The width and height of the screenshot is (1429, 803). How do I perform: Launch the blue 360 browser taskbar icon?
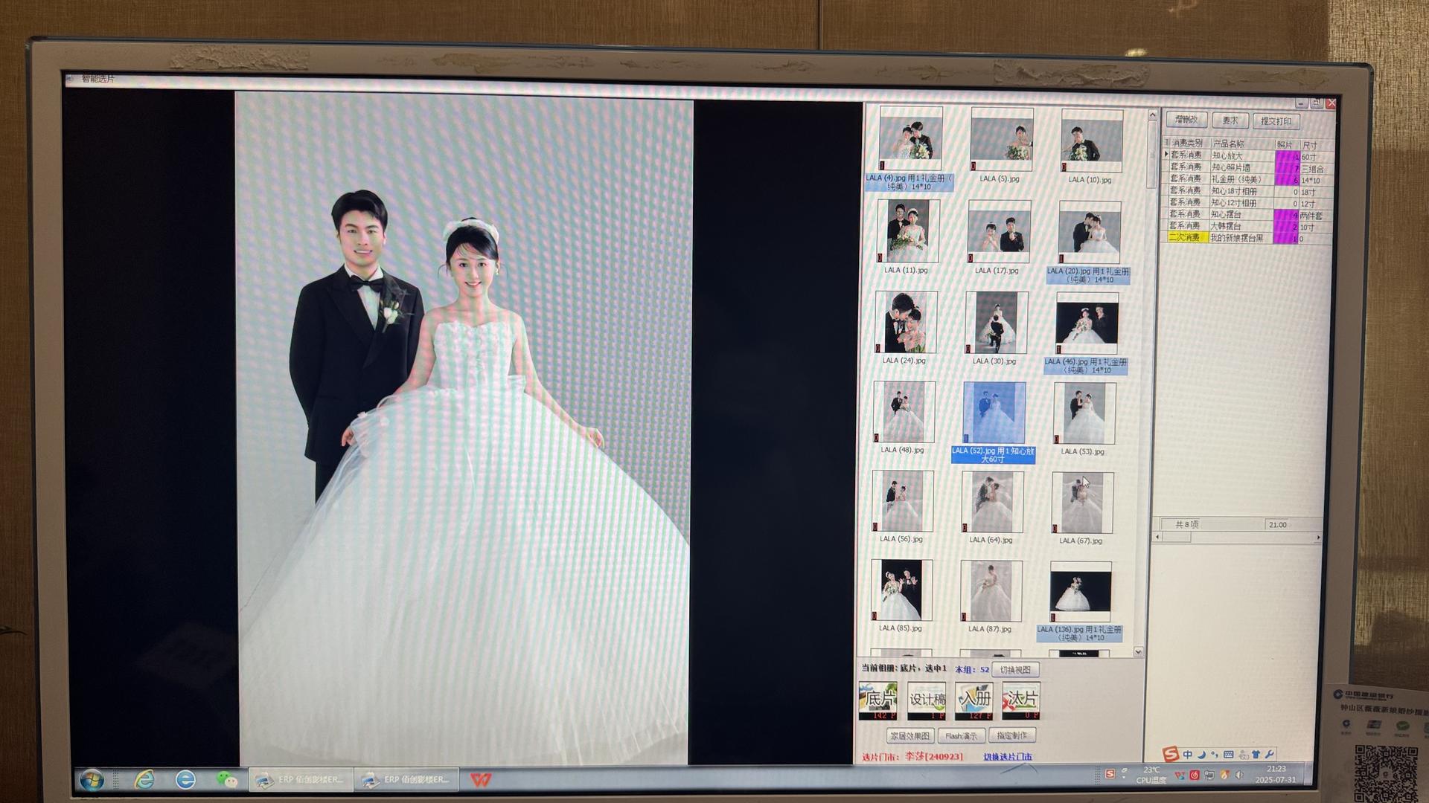click(x=185, y=779)
